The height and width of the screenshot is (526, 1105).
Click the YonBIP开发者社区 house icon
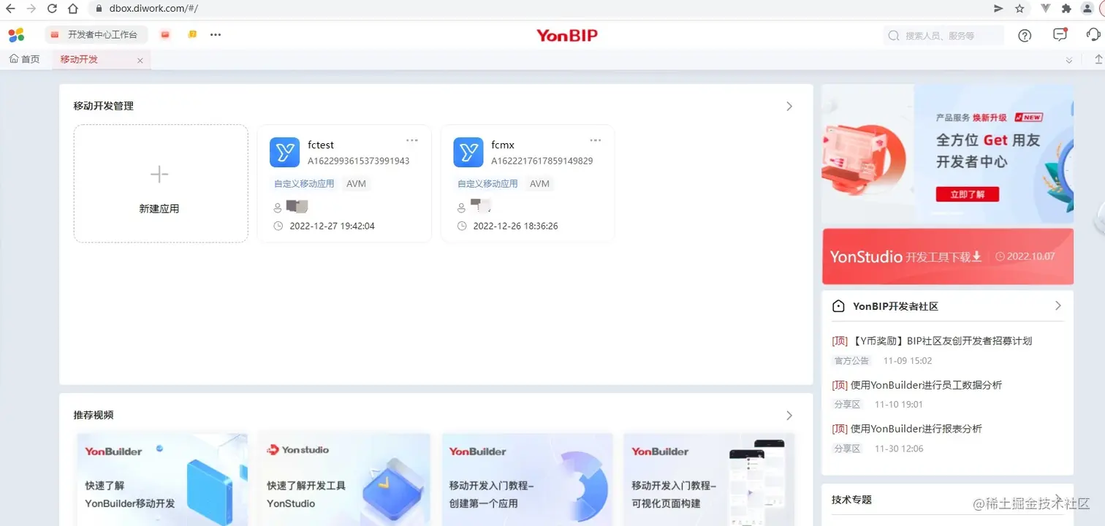tap(838, 306)
